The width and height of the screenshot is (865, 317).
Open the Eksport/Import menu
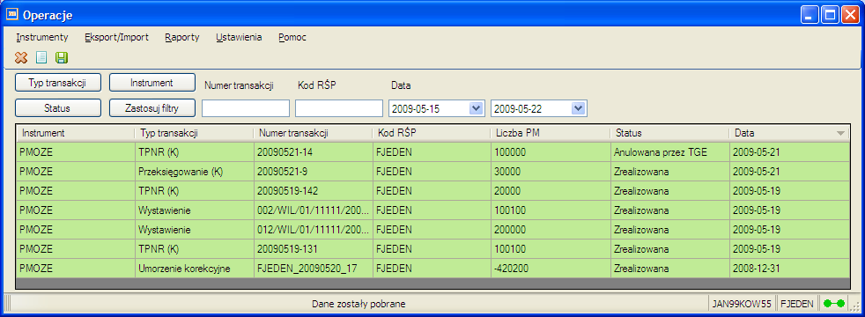click(117, 38)
